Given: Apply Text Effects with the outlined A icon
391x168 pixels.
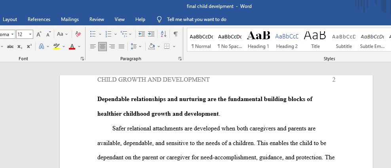Looking at the screenshot, I should pyautogui.click(x=42, y=46).
